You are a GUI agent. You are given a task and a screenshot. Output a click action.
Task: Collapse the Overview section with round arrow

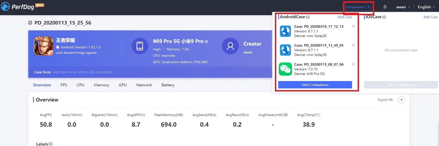tap(401, 100)
